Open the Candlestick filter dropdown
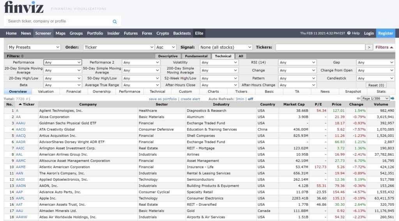This screenshot has height=221, width=399. pyautogui.click(x=376, y=78)
